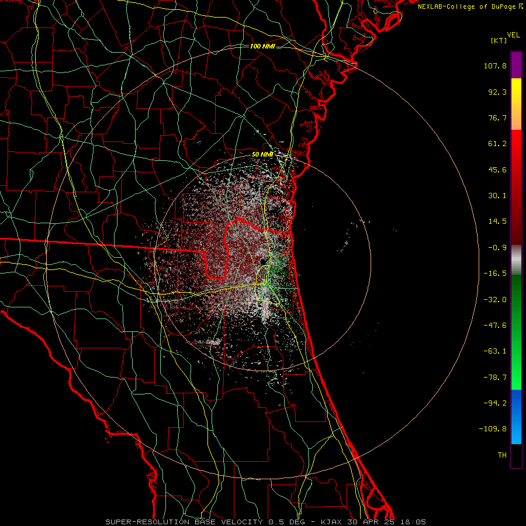The image size is (526, 526).
Task: Click the 76.7 legend value
Action: click(x=497, y=117)
